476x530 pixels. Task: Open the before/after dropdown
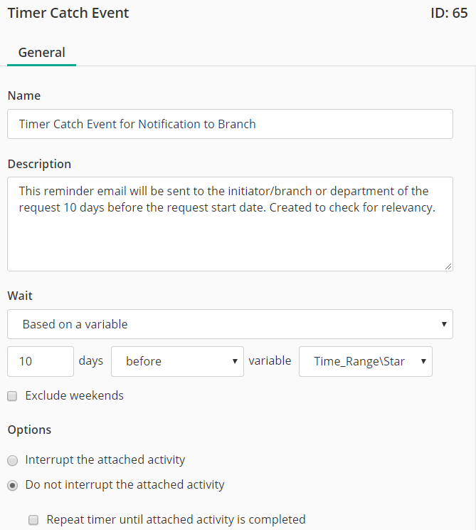tap(177, 361)
